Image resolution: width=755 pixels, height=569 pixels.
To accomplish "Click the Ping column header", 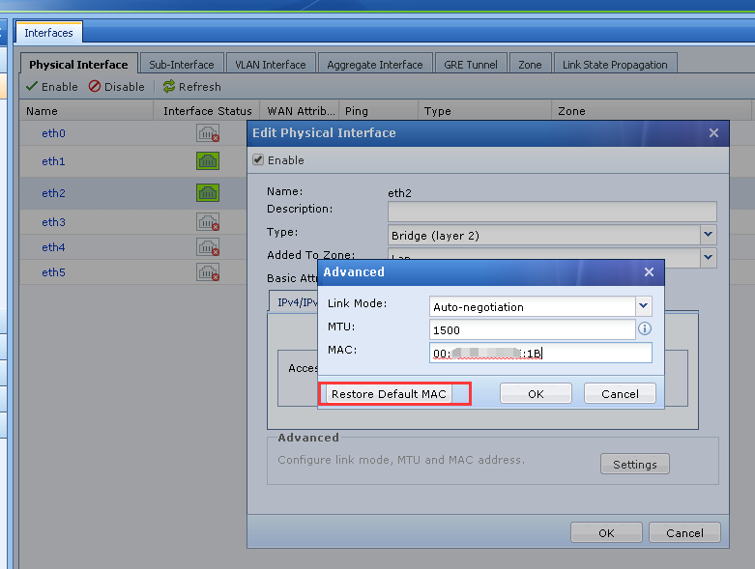I will coord(378,111).
